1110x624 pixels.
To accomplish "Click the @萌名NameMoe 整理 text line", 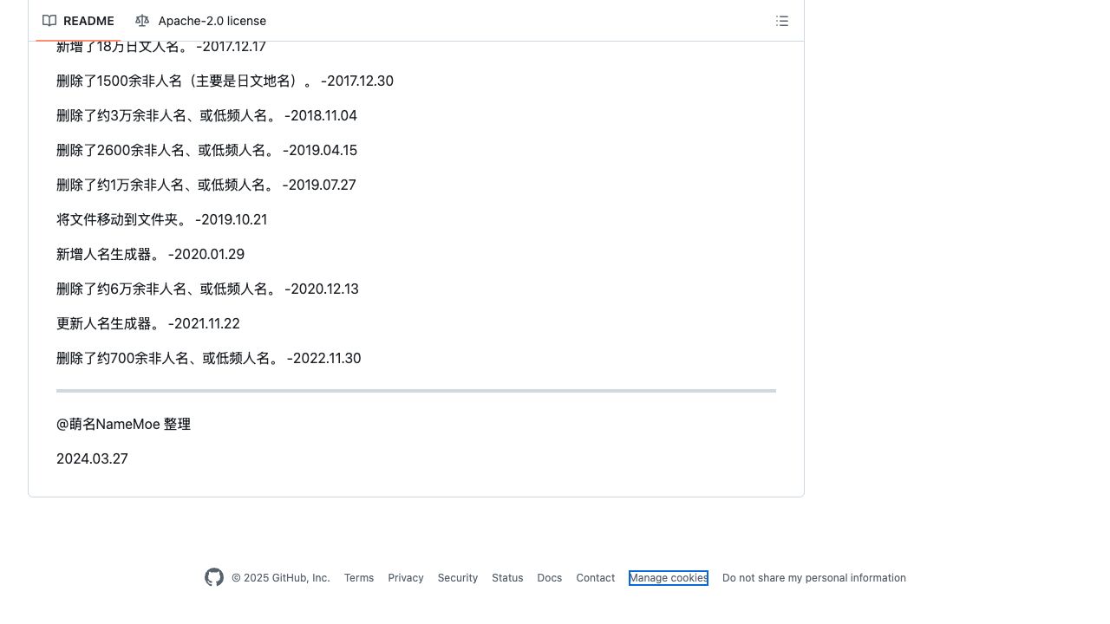I will [x=123, y=424].
